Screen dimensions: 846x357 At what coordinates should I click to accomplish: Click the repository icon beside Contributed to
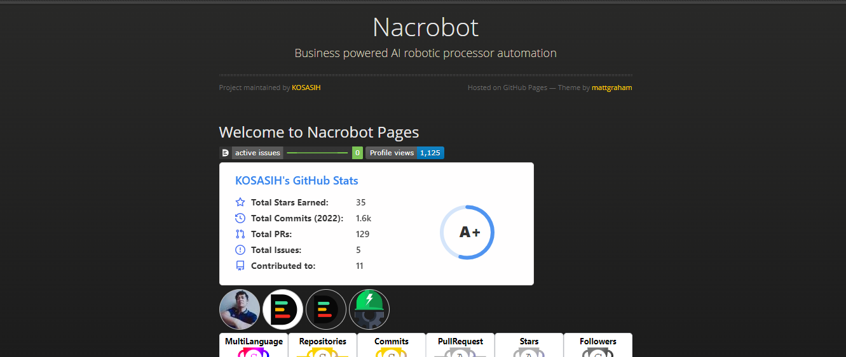(240, 266)
